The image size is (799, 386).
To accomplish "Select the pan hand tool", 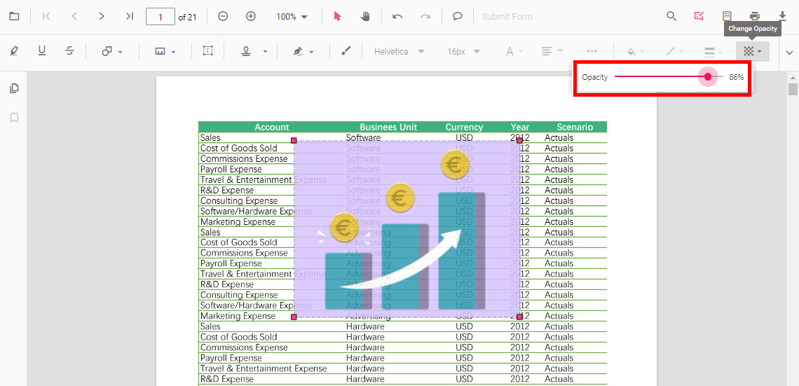I will pos(365,16).
